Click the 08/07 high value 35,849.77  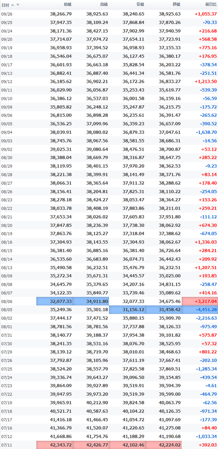97,293
